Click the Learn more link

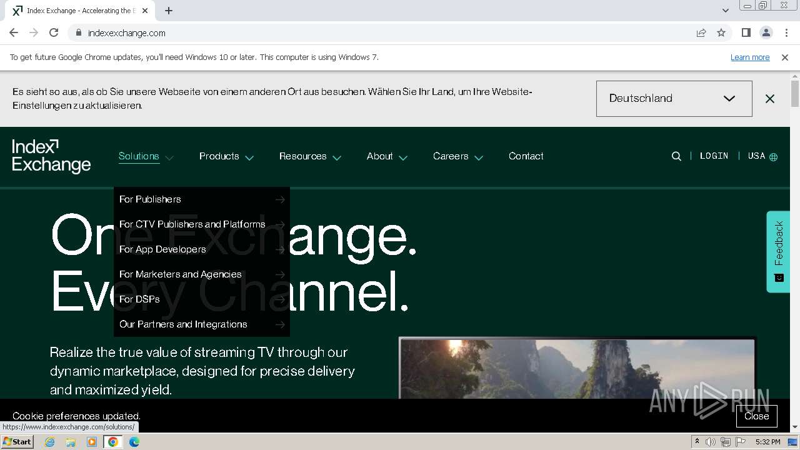coord(750,57)
